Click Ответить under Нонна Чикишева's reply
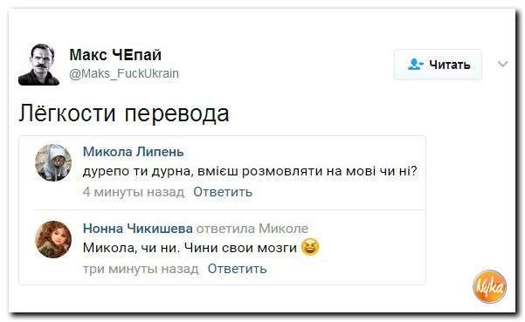Image resolution: width=525 pixels, height=322 pixels. [237, 269]
